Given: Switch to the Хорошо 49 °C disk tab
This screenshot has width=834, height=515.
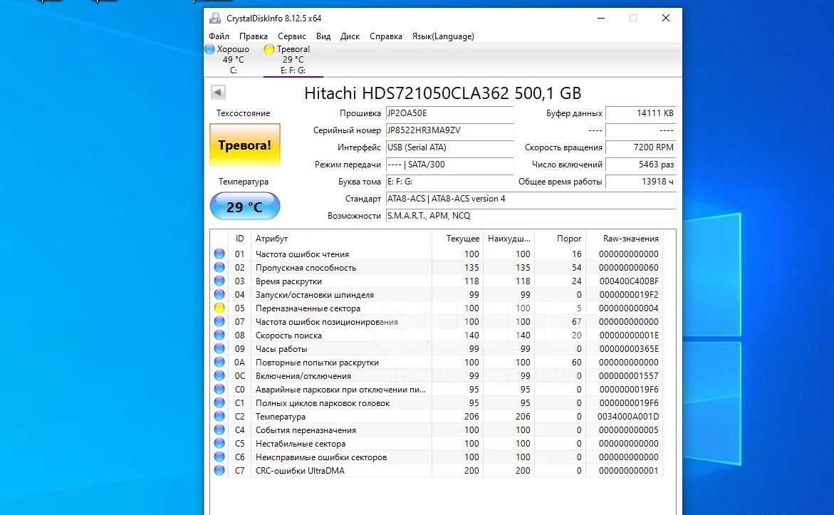Looking at the screenshot, I should 233,59.
